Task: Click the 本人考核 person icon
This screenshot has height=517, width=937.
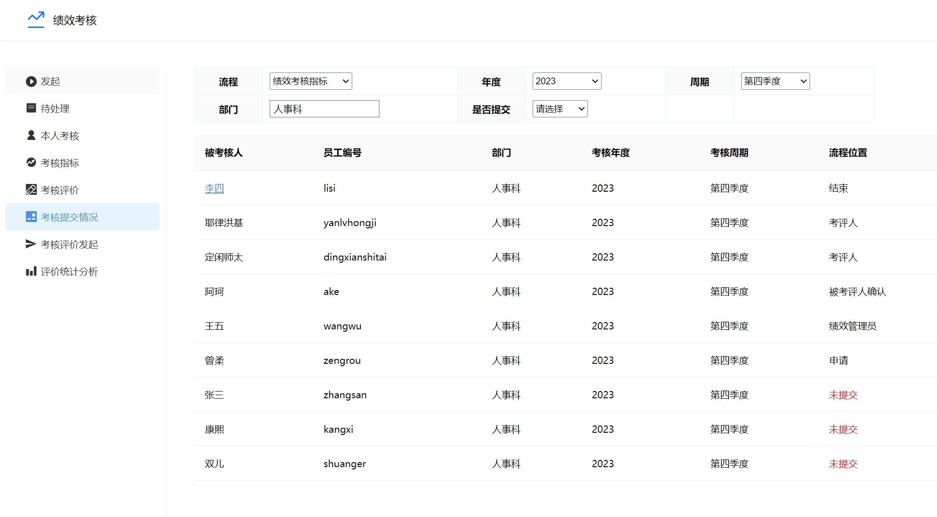Action: 31,135
